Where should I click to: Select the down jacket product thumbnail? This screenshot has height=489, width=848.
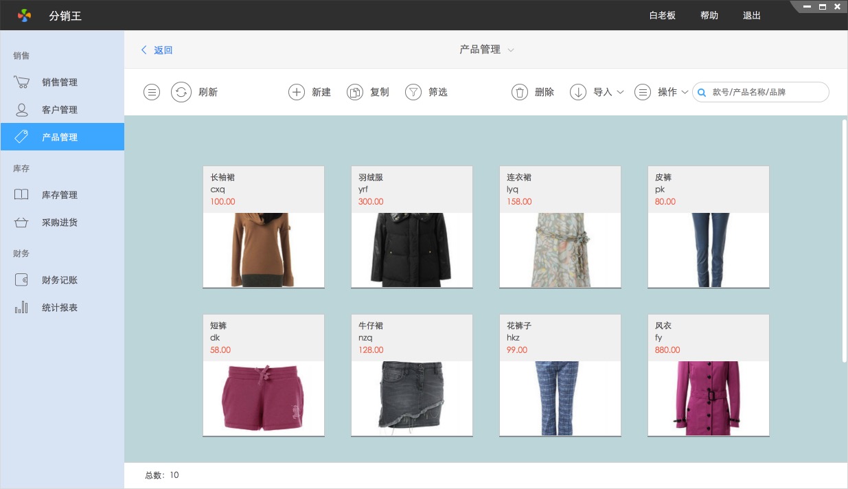tap(411, 249)
